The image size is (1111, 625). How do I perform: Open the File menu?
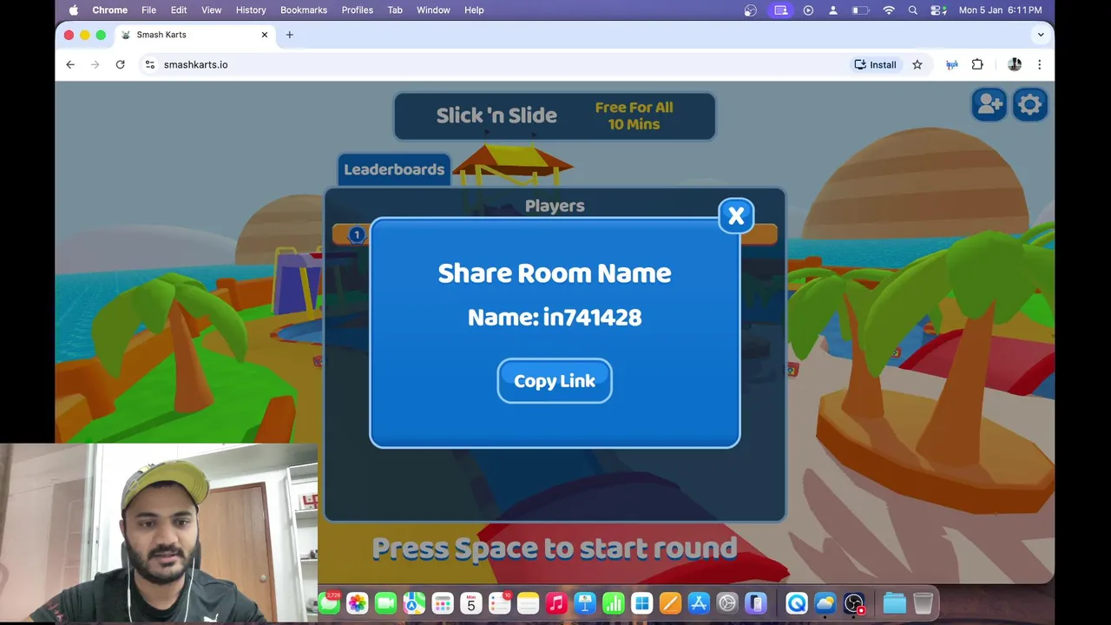coord(148,10)
